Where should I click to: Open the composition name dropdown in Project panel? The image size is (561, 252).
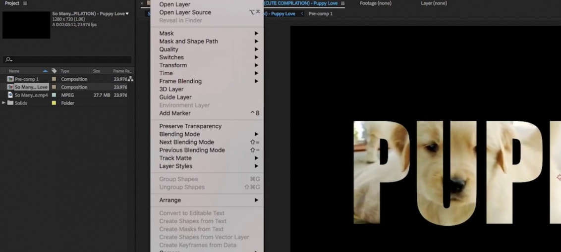127,13
